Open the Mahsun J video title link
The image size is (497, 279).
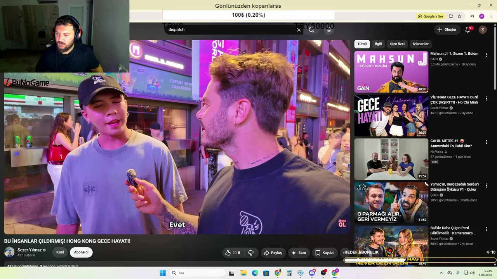[454, 53]
